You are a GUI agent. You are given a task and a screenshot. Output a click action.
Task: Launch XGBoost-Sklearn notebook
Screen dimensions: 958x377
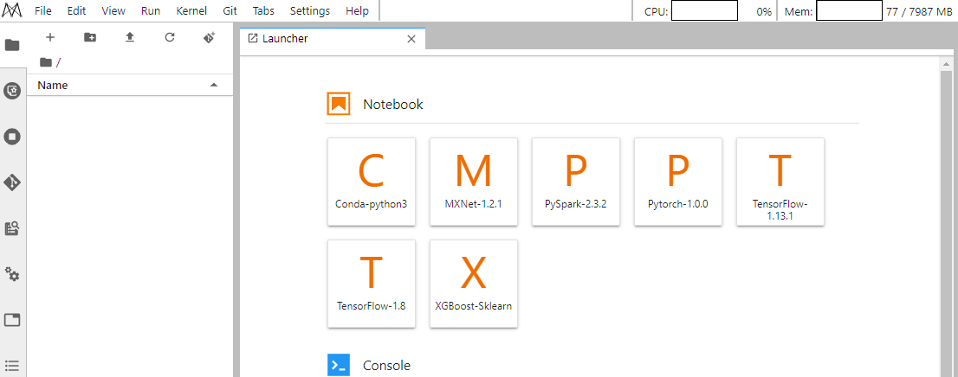474,284
